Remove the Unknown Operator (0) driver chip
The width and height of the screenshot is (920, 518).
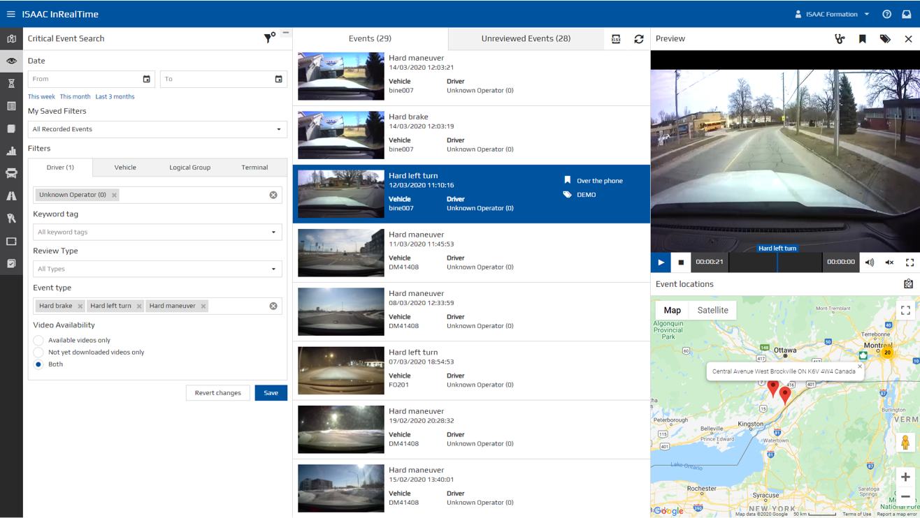point(115,195)
